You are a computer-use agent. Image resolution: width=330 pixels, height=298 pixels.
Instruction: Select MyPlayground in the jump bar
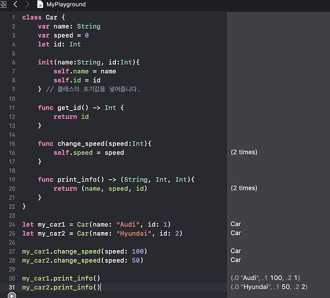[66, 4]
